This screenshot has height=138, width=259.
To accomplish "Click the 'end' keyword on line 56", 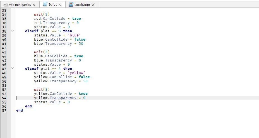I will 28,106.
